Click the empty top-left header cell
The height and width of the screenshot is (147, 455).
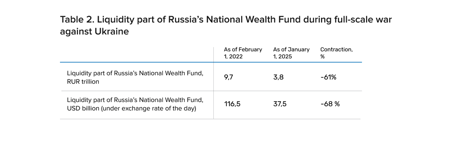[136, 54]
